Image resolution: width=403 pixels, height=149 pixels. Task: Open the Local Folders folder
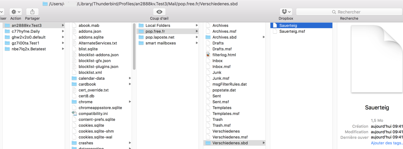158,25
